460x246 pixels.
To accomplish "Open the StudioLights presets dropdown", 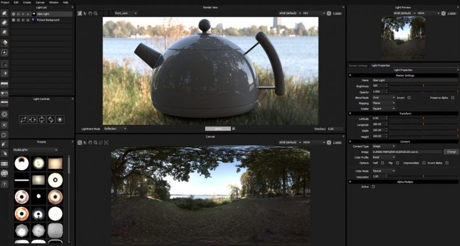I will (x=35, y=150).
